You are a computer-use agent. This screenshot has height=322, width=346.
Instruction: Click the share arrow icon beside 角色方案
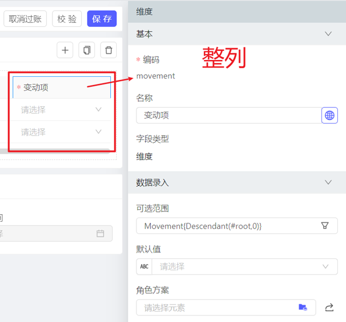(x=329, y=307)
